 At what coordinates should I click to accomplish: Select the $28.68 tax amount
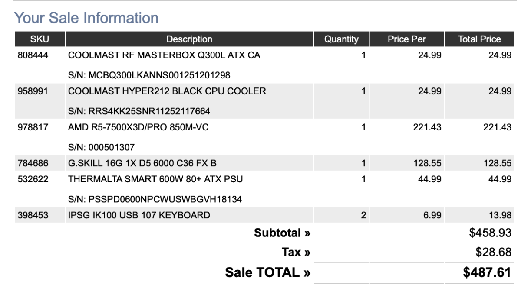click(494, 252)
